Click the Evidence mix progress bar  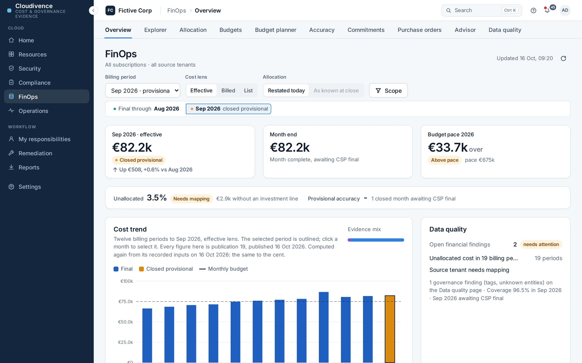point(376,240)
